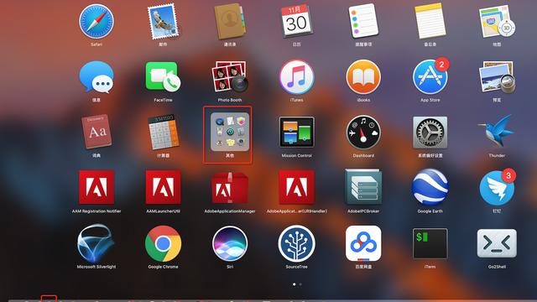Open the yellow Notes app
Viewport: 537px width, 302px height.
click(x=430, y=21)
